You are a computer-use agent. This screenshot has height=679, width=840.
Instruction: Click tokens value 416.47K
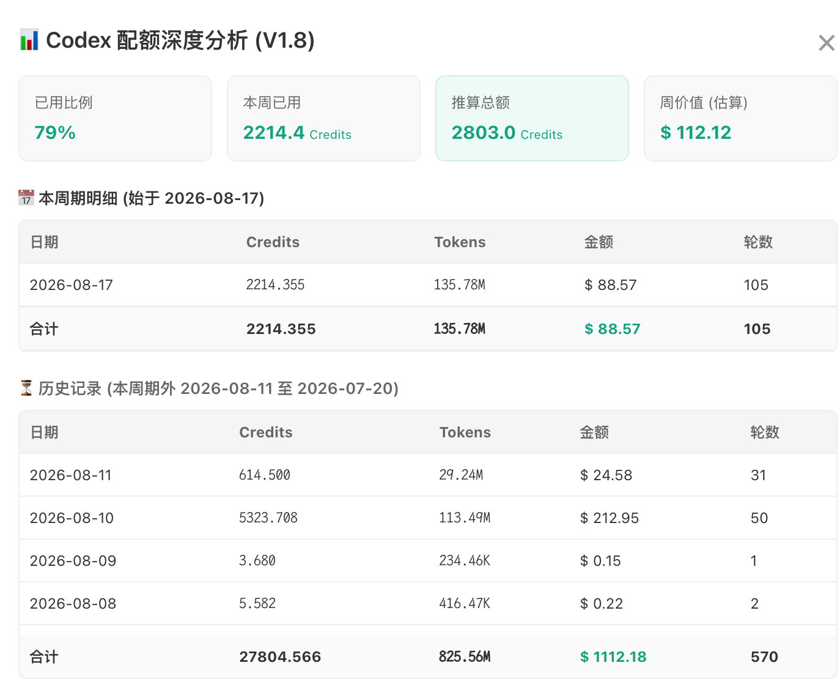click(465, 604)
